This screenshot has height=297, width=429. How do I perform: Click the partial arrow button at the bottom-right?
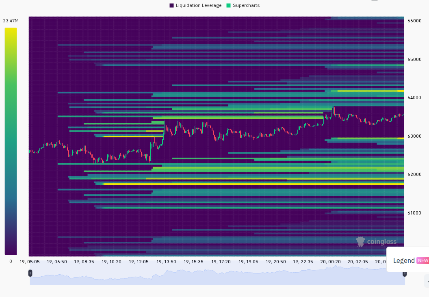[427, 282]
